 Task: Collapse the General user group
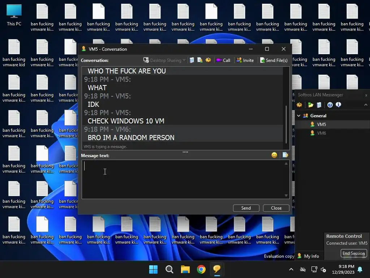[299, 115]
